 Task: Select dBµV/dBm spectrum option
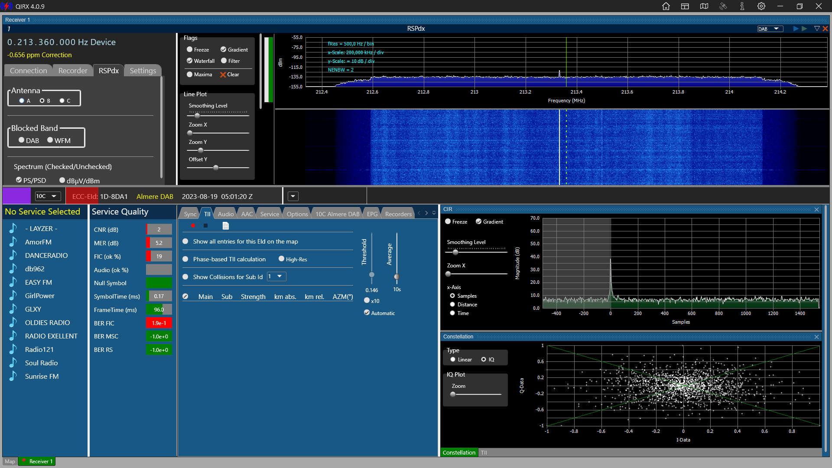click(x=62, y=180)
